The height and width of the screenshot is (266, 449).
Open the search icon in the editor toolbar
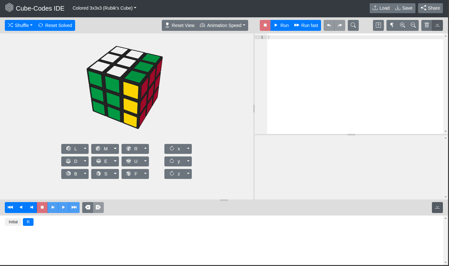pyautogui.click(x=353, y=25)
